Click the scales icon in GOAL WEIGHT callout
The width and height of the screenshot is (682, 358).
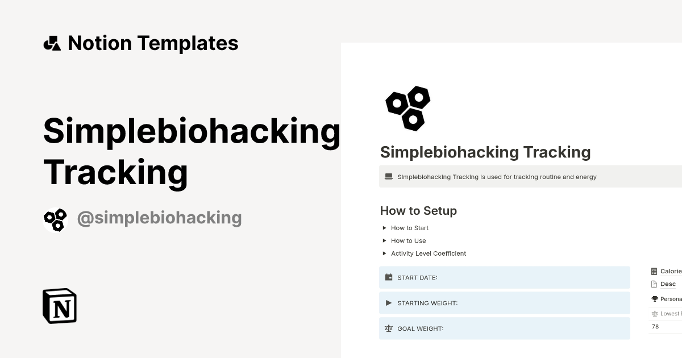pos(389,328)
